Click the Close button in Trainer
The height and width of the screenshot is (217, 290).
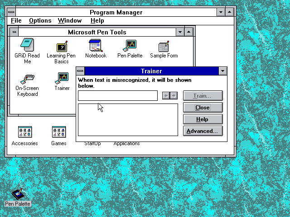point(203,108)
